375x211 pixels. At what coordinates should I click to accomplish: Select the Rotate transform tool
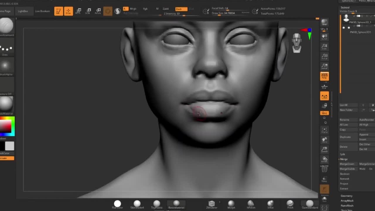click(x=98, y=11)
